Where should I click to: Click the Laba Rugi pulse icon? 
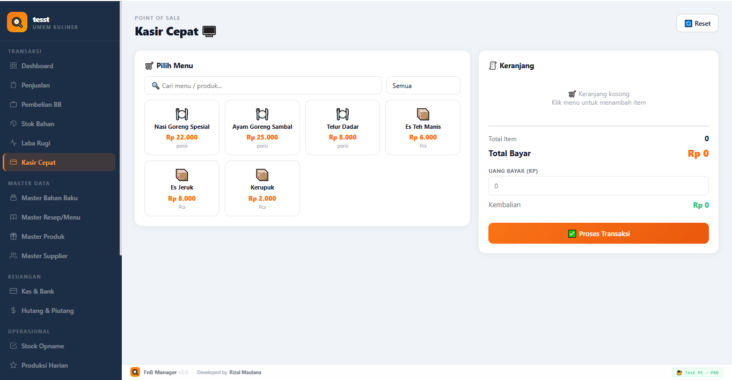click(14, 143)
